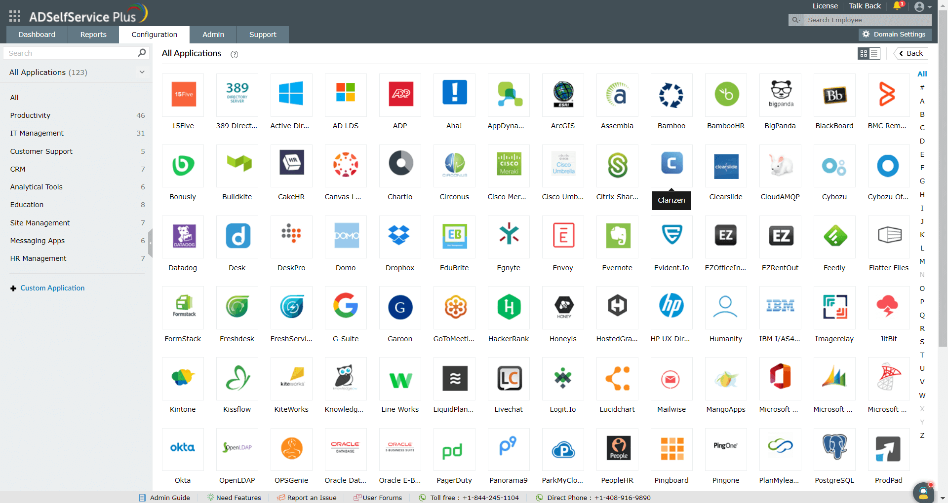Screen dimensions: 948x503
Task: Open the chat assistant icon
Action: (923, 492)
